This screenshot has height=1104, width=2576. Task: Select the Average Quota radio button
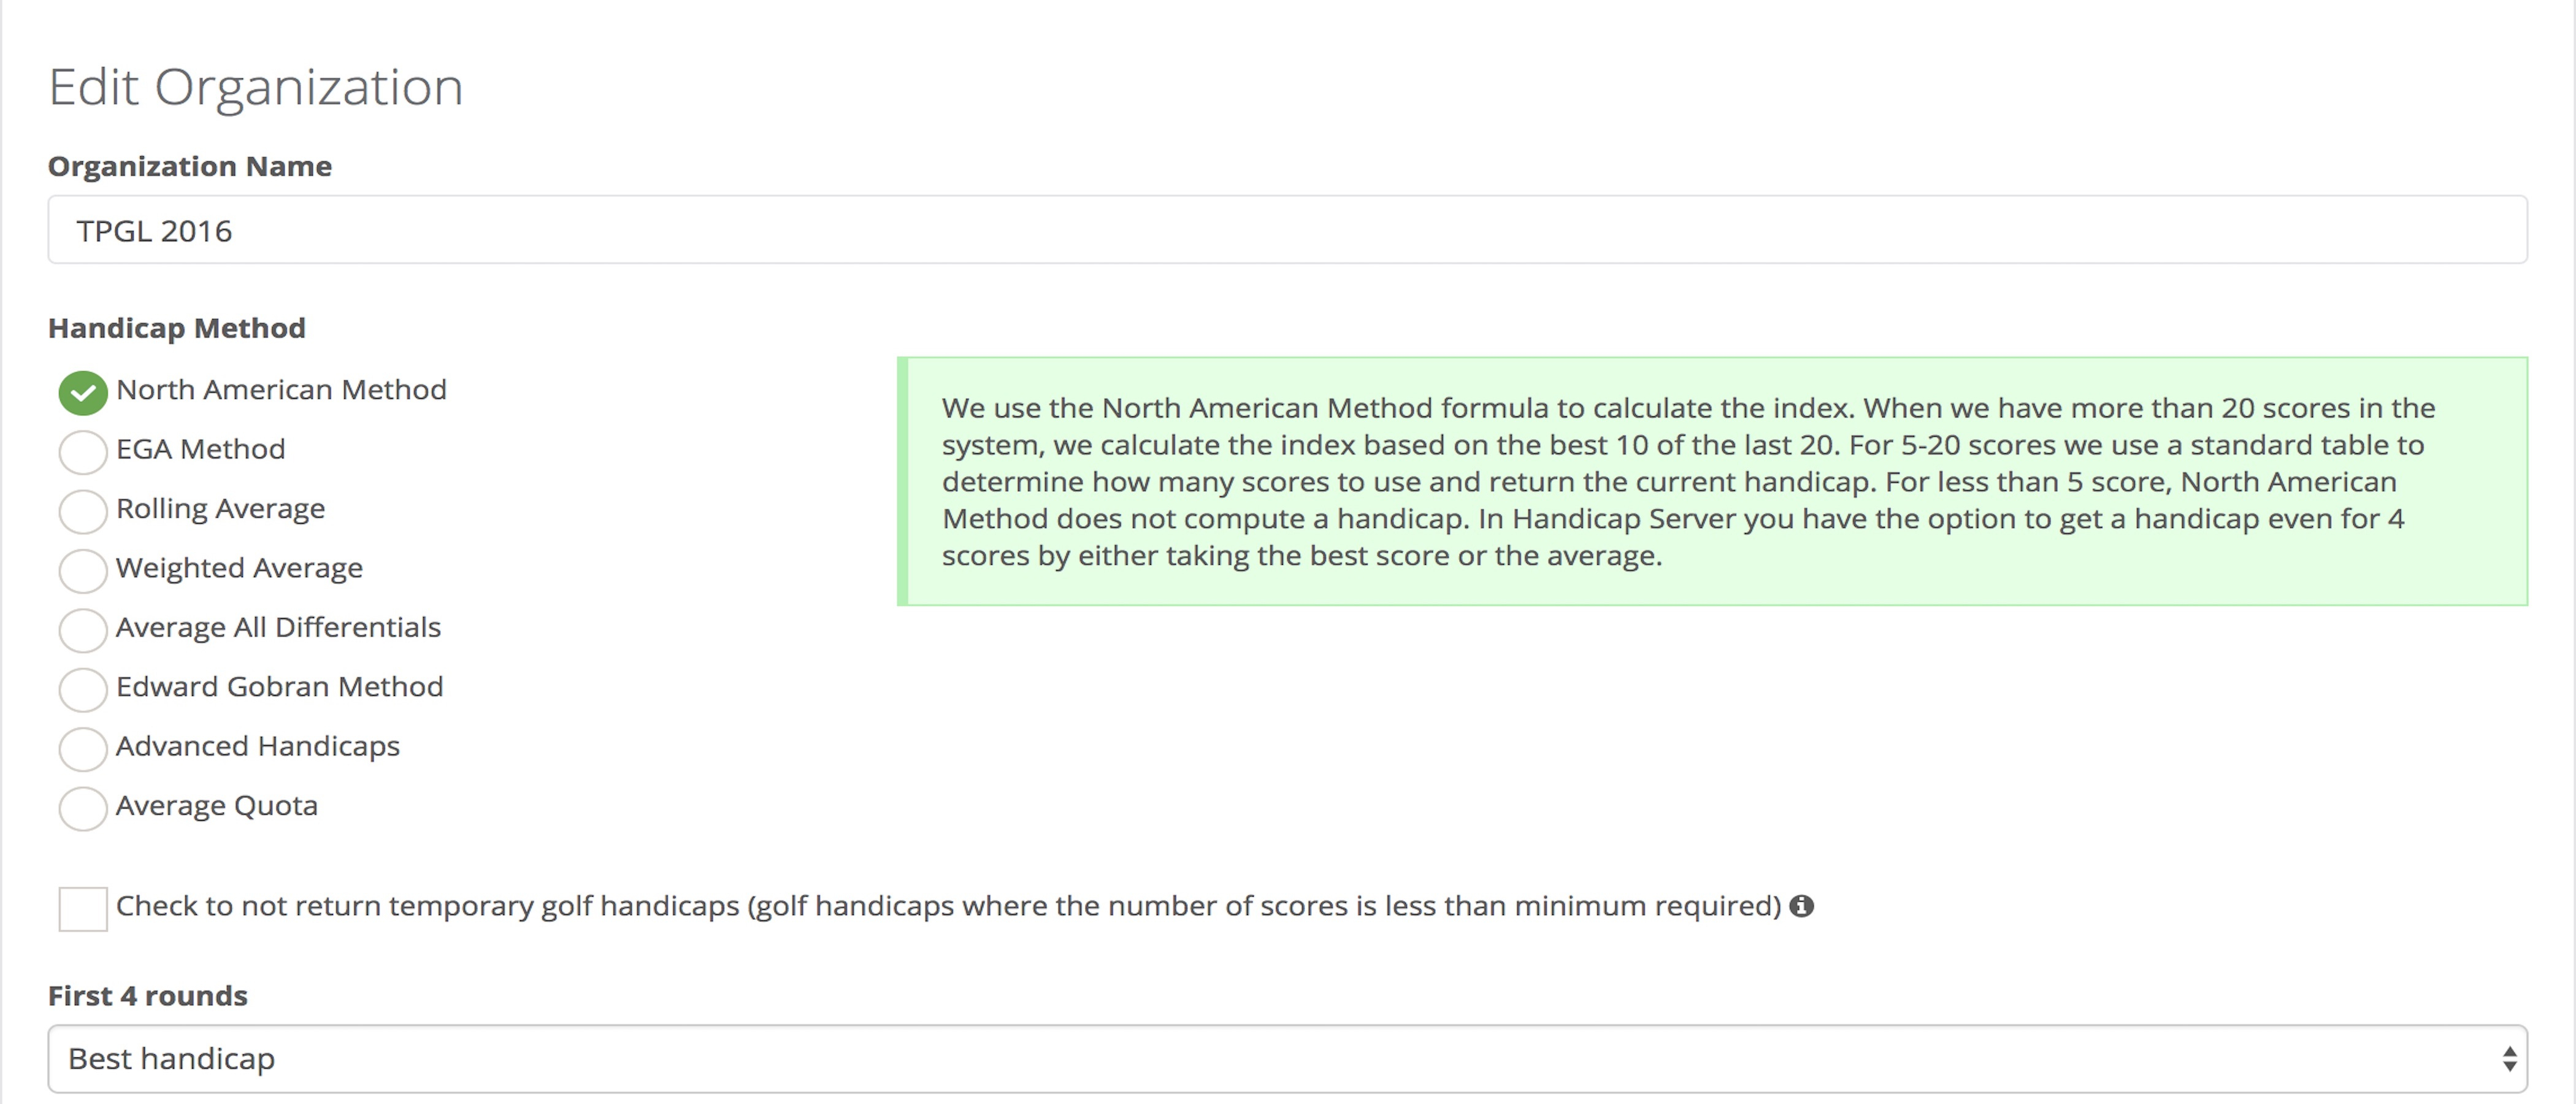click(83, 808)
